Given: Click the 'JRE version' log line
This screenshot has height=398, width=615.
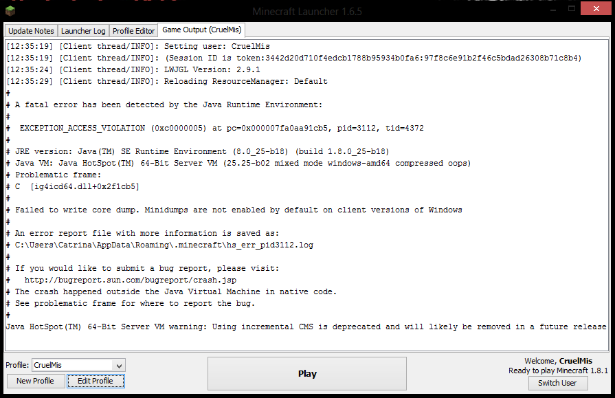Looking at the screenshot, I should (x=198, y=151).
